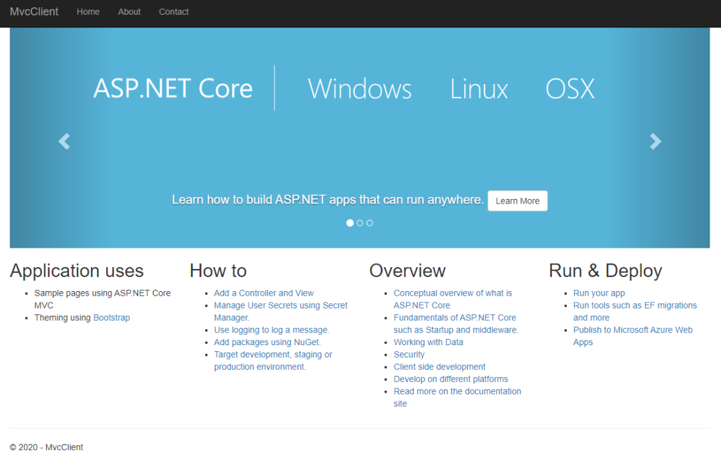Click Sample pages using ASP.NET Core MVC text

click(x=103, y=299)
